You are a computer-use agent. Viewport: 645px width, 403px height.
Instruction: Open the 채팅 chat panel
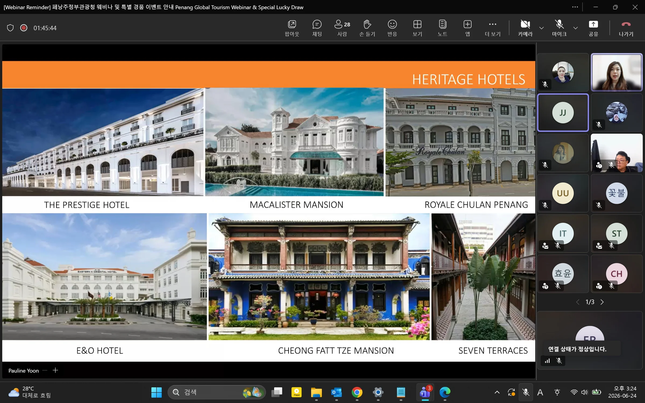click(x=317, y=28)
